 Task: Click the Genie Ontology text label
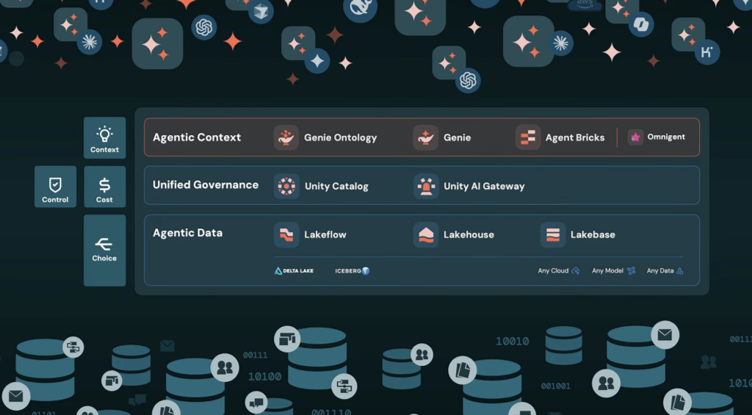click(x=341, y=138)
